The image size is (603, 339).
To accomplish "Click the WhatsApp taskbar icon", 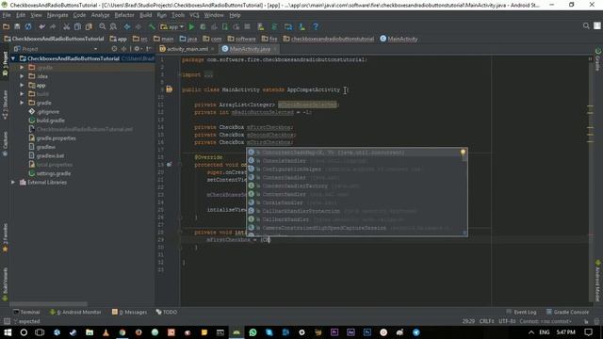I will click(x=253, y=332).
